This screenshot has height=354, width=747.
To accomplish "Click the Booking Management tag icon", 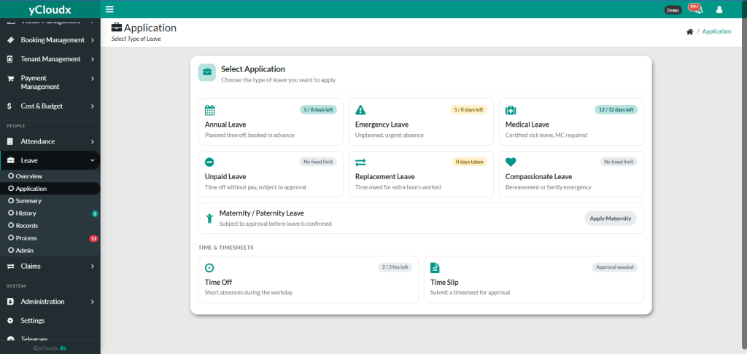I will 10,41.
